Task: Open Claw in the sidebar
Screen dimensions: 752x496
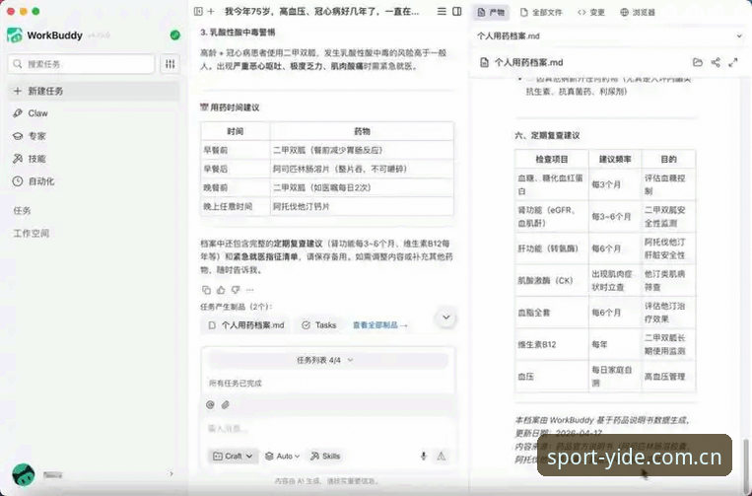Action: click(x=94, y=113)
